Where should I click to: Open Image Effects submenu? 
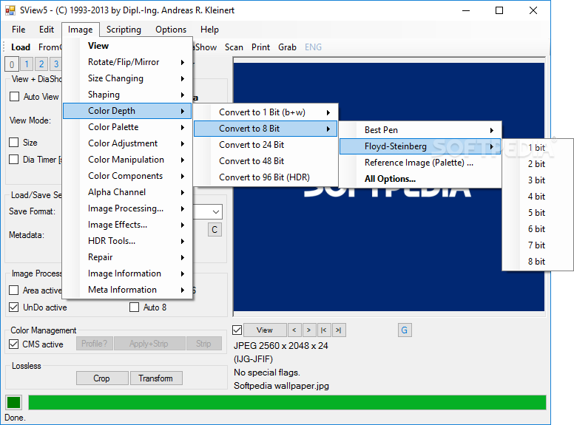127,225
